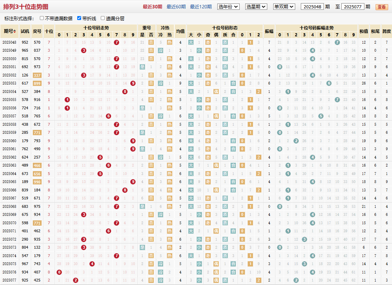Click the teal amplitude 5 ball in row 2025057

(321, 116)
